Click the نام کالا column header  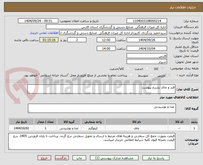point(137,122)
